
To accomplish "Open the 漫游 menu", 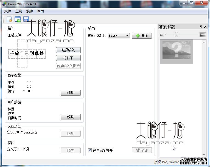I will [30, 11].
